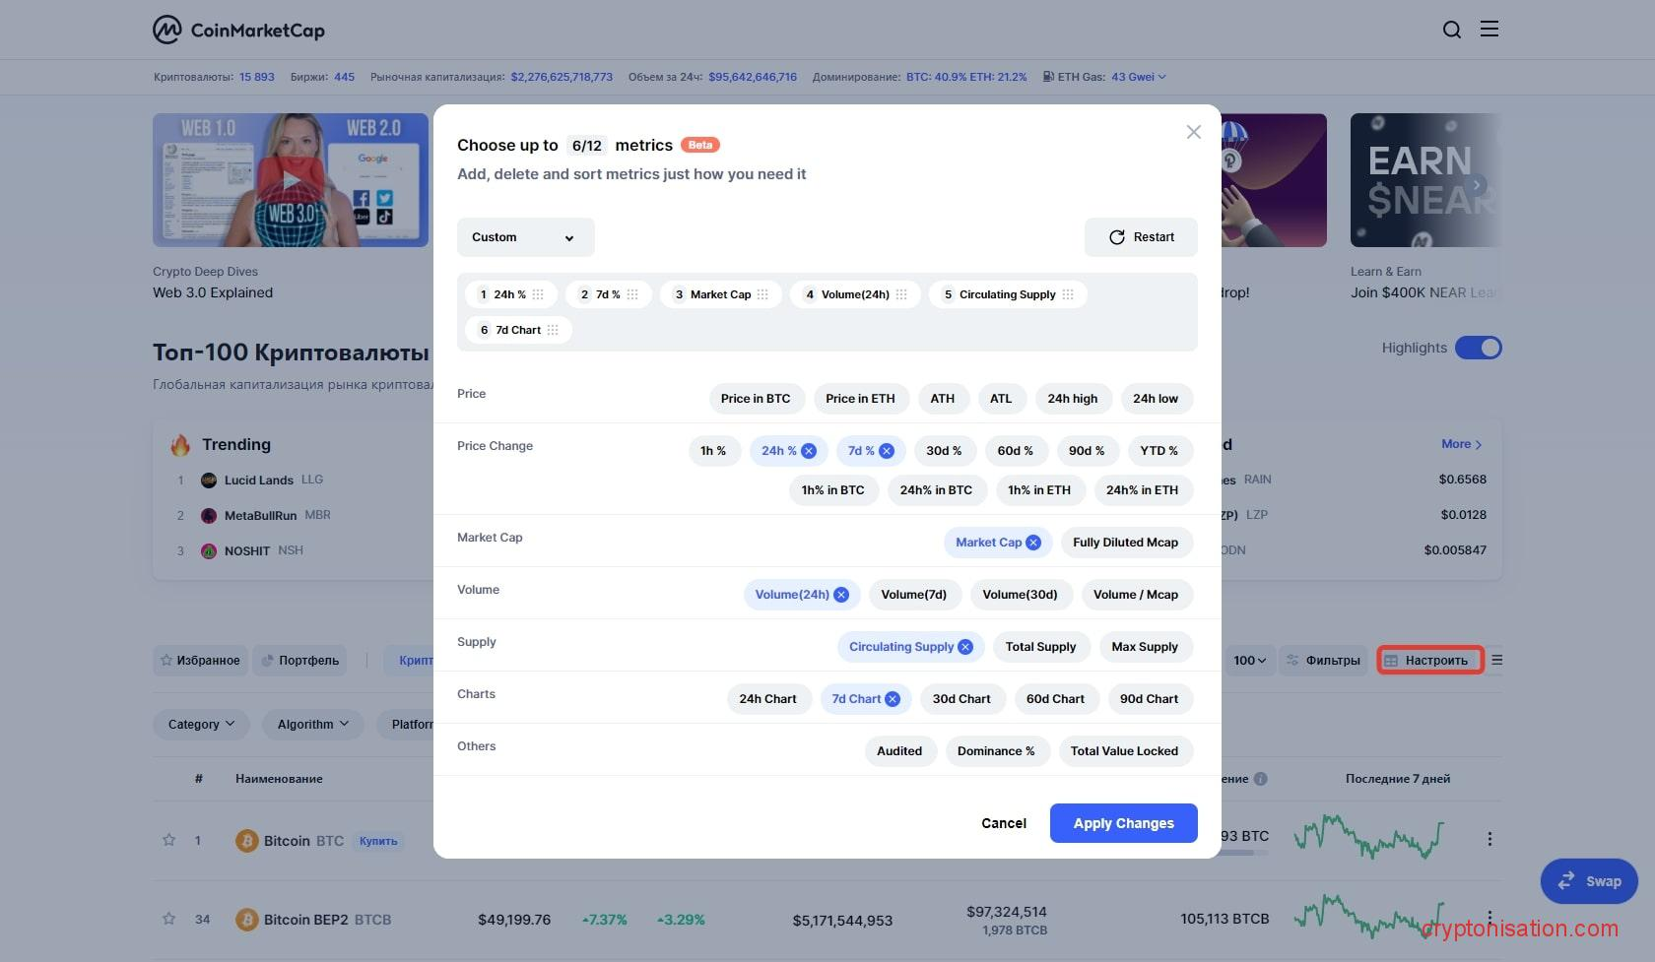Toggle the Highlights switch
The height and width of the screenshot is (962, 1655).
tap(1478, 348)
